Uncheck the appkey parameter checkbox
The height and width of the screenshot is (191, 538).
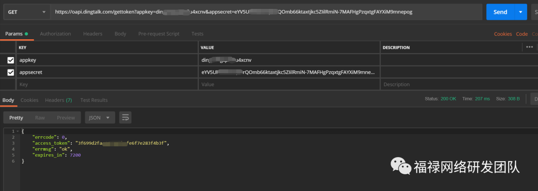tap(10, 60)
